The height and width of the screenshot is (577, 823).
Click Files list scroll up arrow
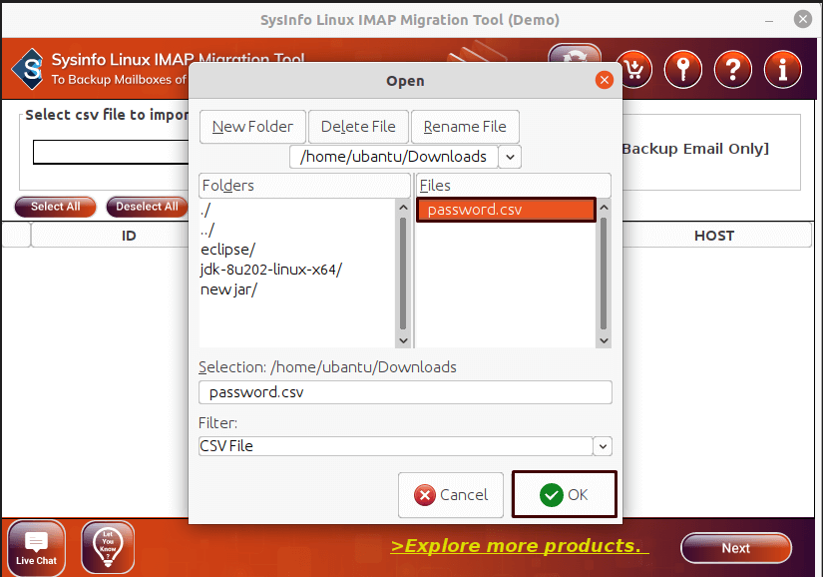(x=604, y=208)
